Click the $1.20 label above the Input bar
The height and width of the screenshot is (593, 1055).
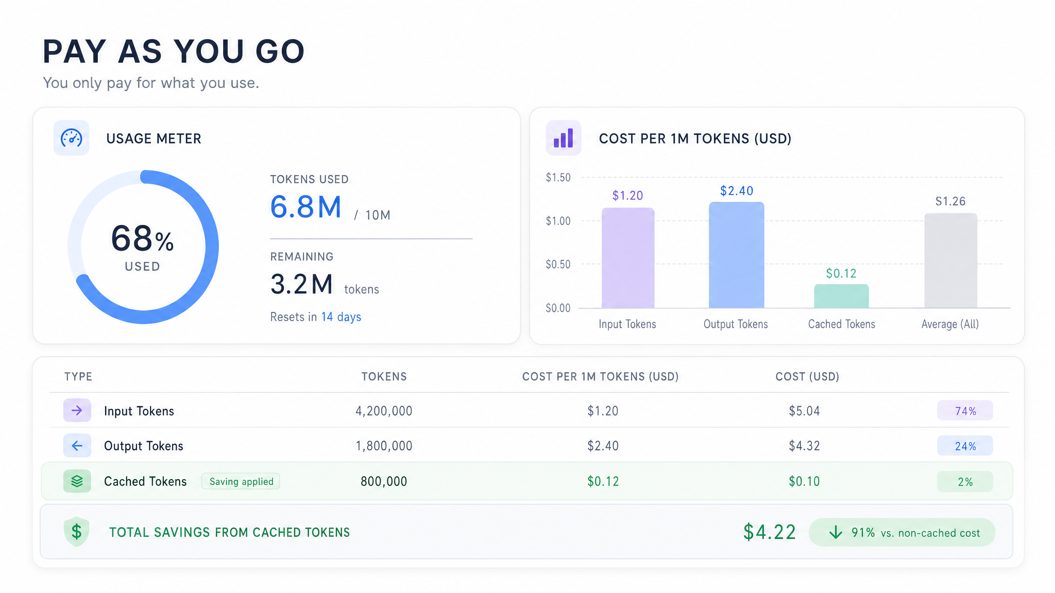click(627, 196)
